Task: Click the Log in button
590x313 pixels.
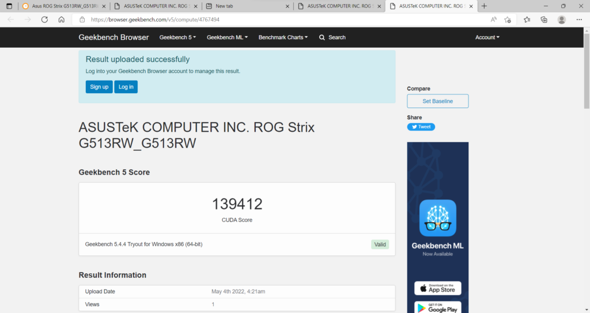Action: point(126,87)
